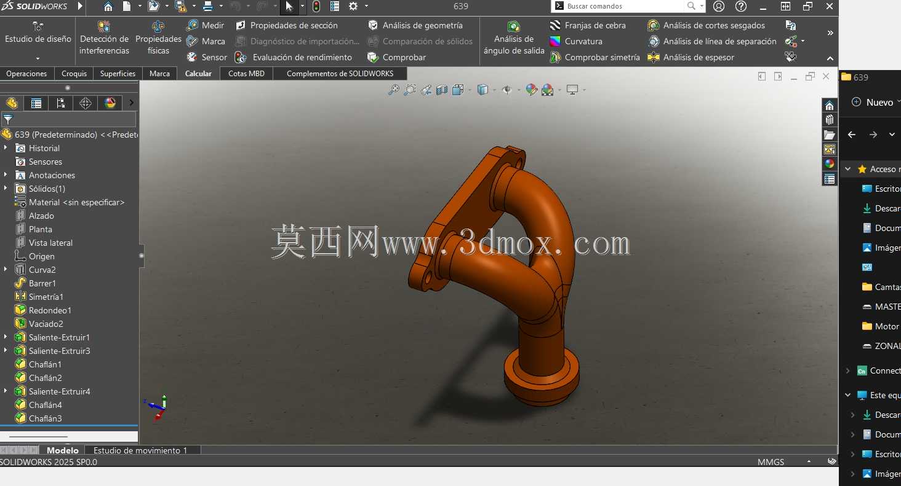
Task: Click the Print icon
Action: [x=208, y=6]
